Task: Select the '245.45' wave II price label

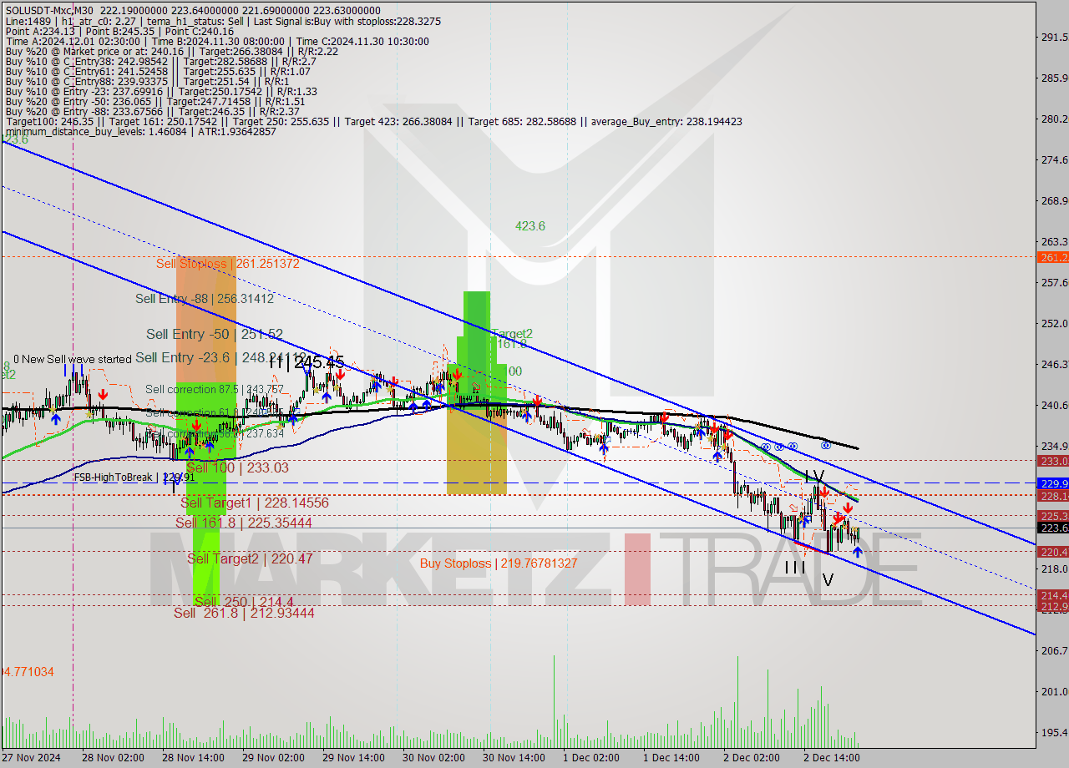Action: point(319,362)
